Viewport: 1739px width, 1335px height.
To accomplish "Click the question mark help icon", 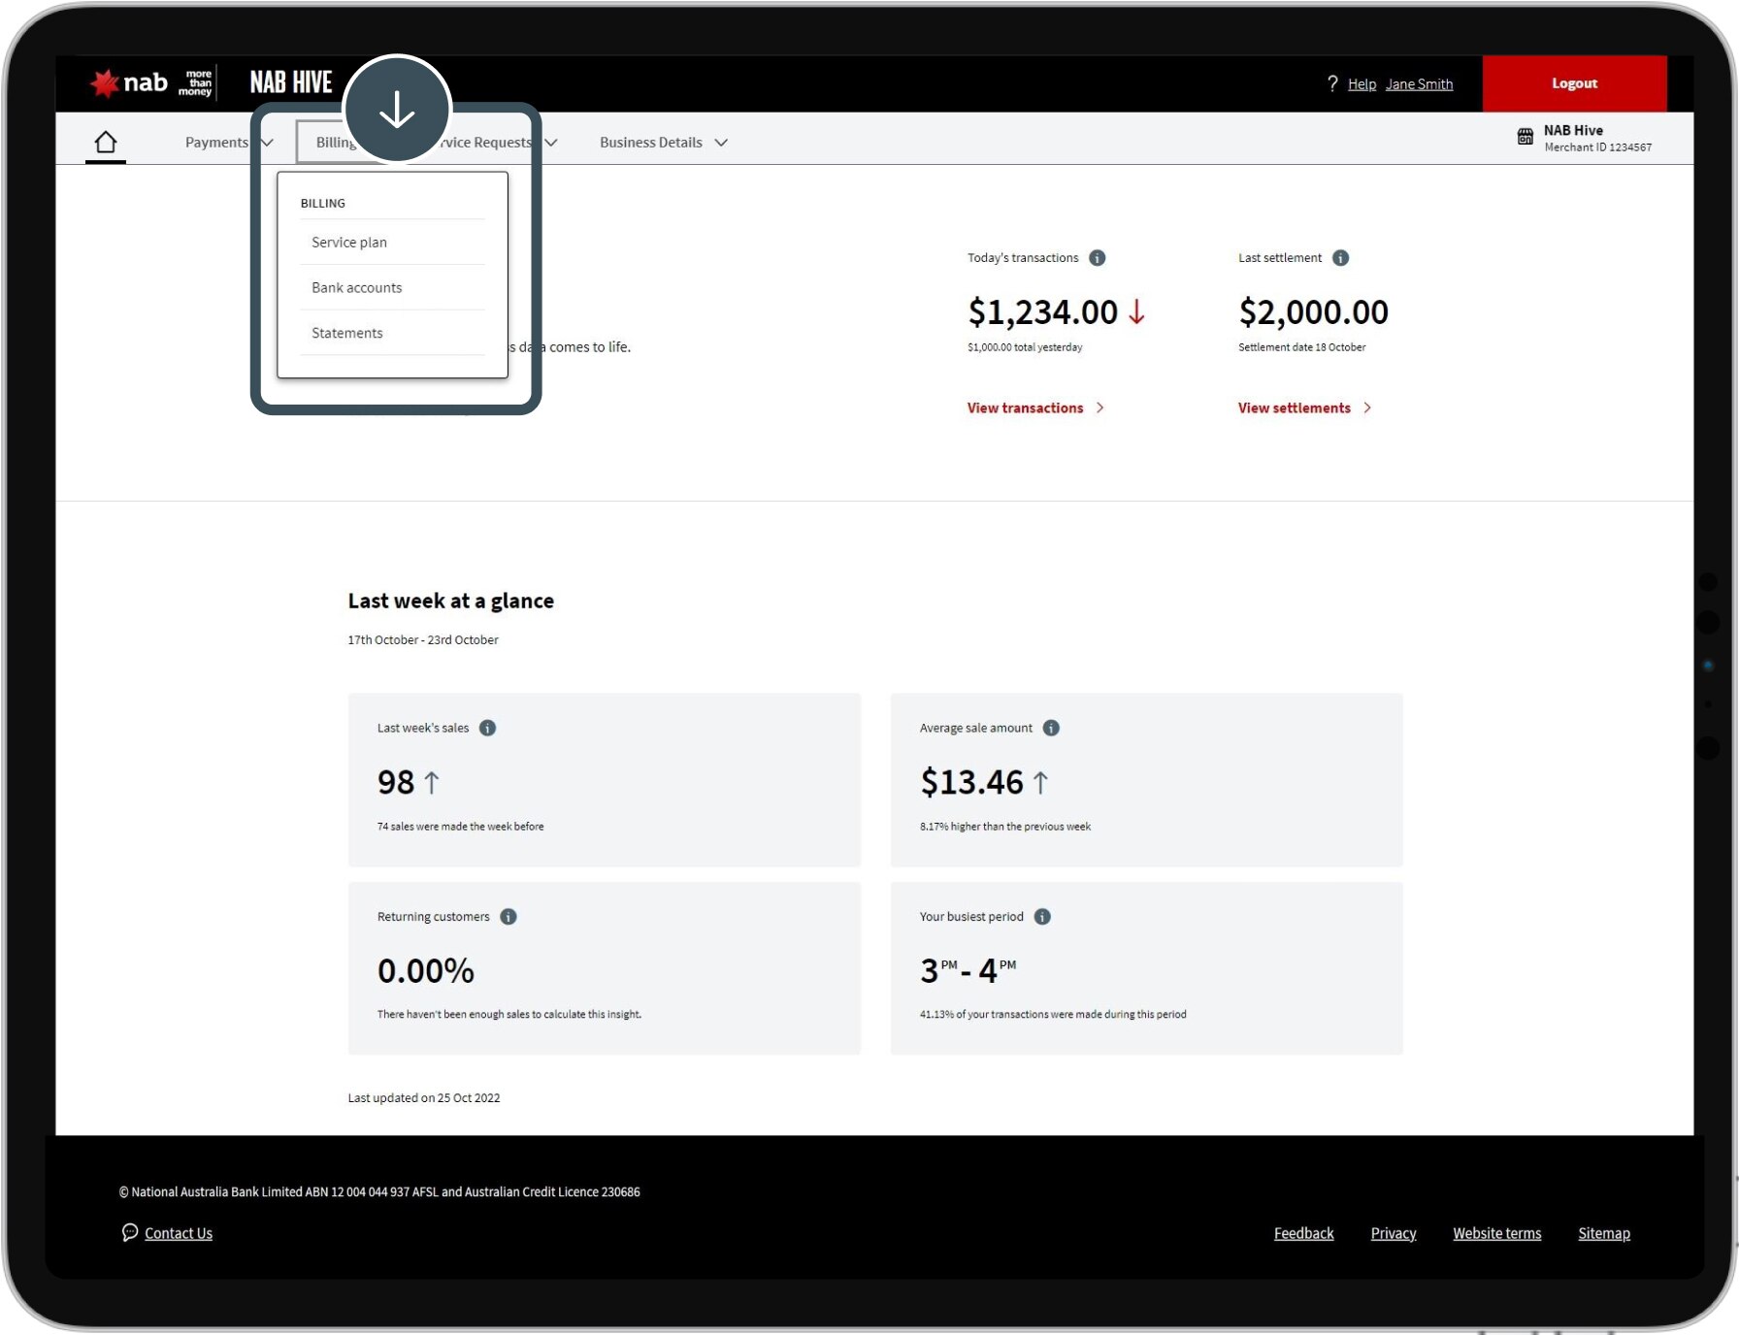I will pyautogui.click(x=1332, y=84).
